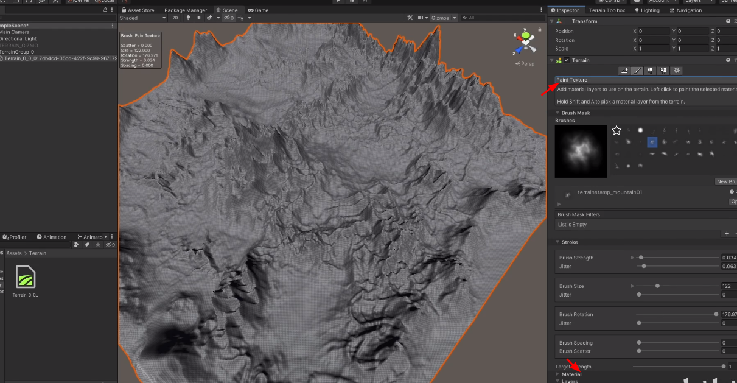This screenshot has height=383, width=737.
Task: Adjust the Brush Size slider
Action: (x=678, y=286)
